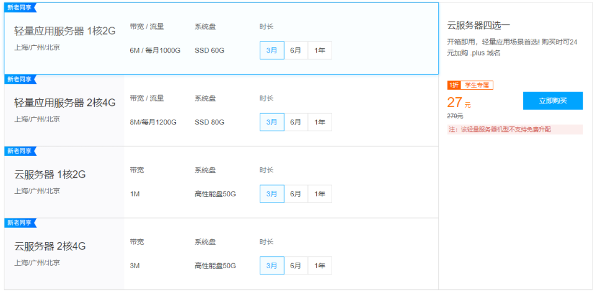Image resolution: width=595 pixels, height=293 pixels.
Task: Click 新老同享 badge on first server row
Action: (20, 7)
